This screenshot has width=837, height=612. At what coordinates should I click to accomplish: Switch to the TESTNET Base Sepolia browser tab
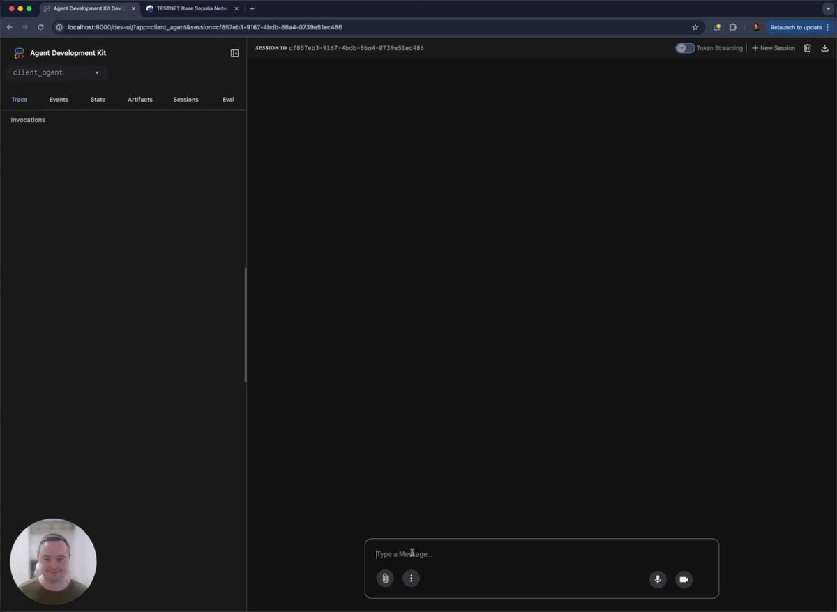[190, 8]
